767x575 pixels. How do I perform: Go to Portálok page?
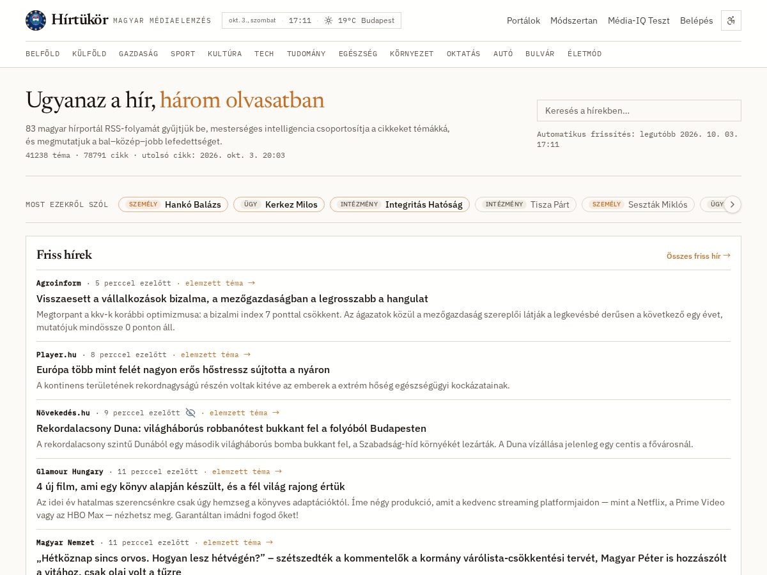(523, 20)
